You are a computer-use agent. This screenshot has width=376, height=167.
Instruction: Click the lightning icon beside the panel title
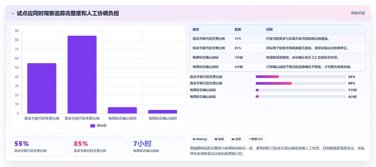pyautogui.click(x=13, y=13)
